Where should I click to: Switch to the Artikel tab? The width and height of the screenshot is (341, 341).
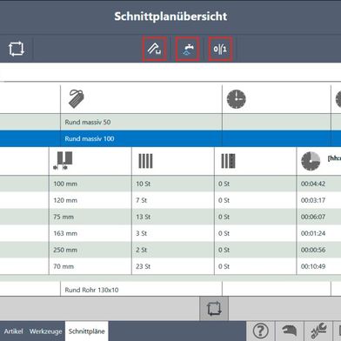tap(13, 331)
